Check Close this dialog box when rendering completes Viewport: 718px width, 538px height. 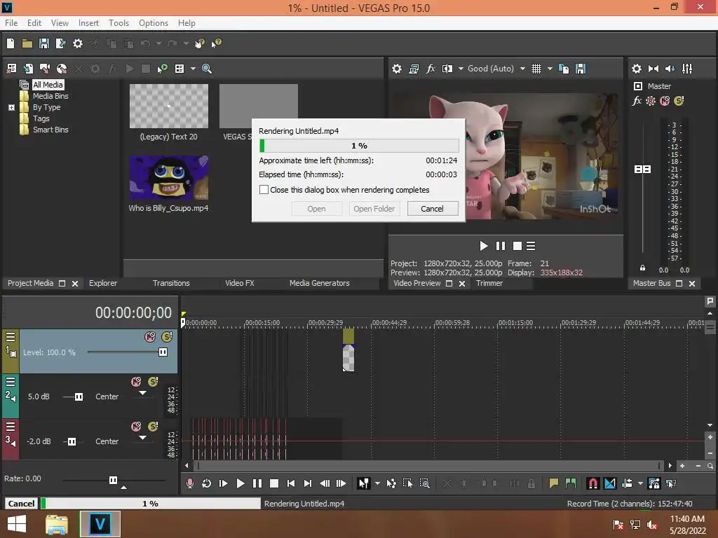coord(264,189)
